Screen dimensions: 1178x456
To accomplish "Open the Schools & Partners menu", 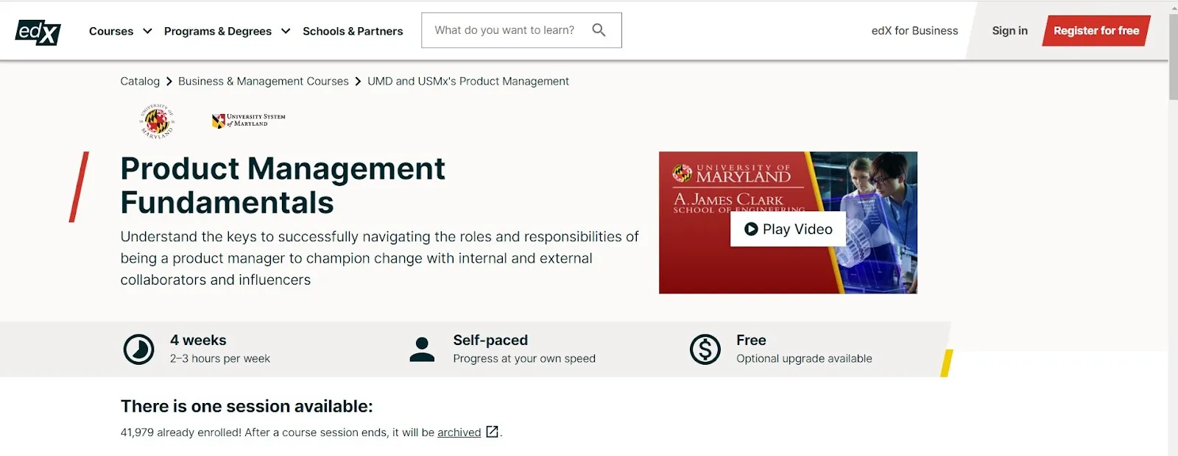I will click(353, 31).
